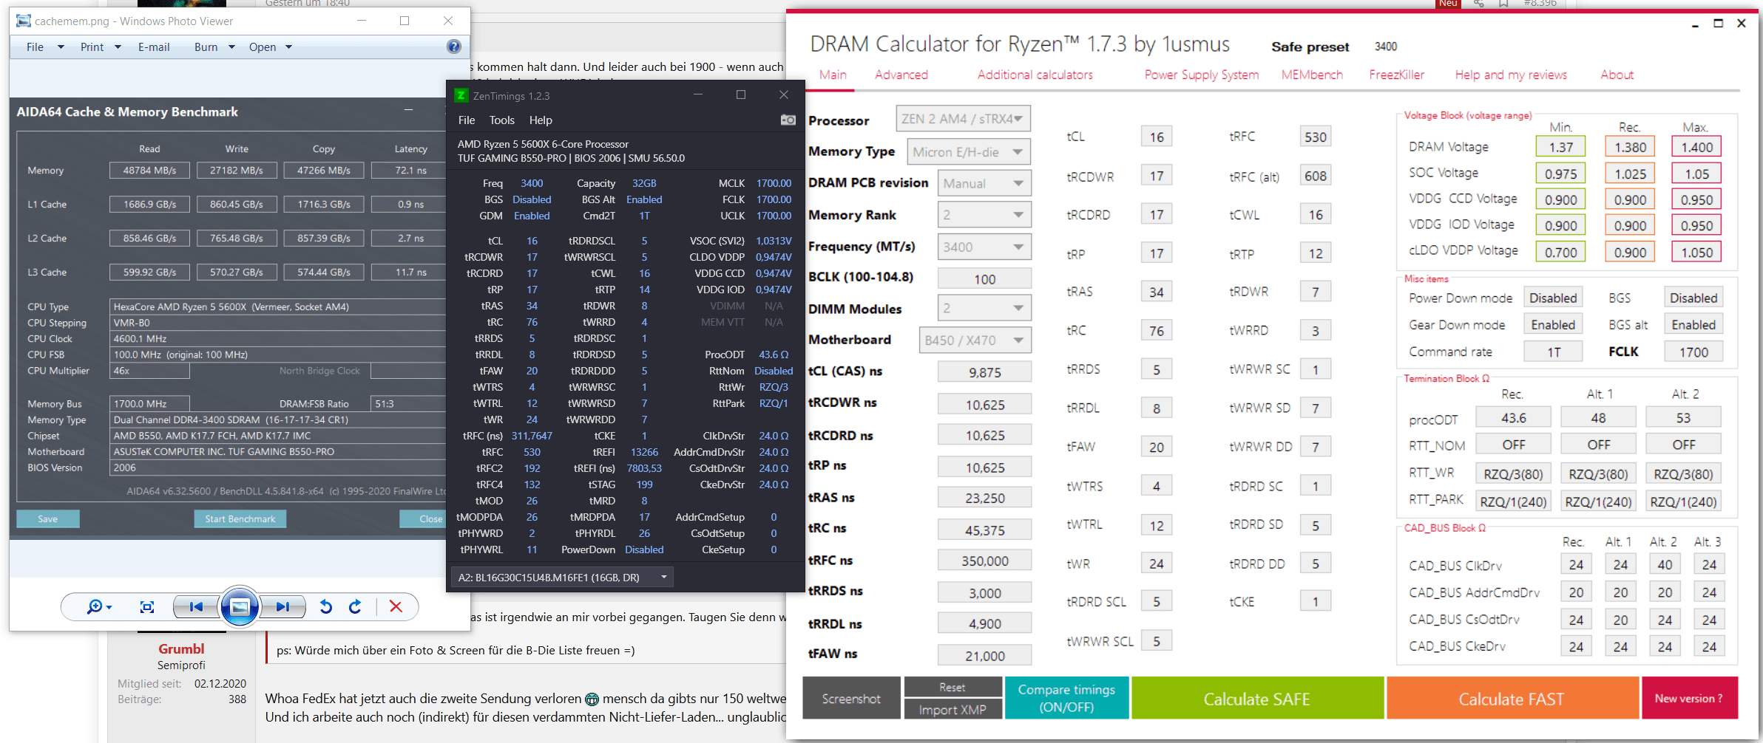Open the zoom magnifier control in Photo Viewer
The image size is (1763, 743).
tap(98, 607)
